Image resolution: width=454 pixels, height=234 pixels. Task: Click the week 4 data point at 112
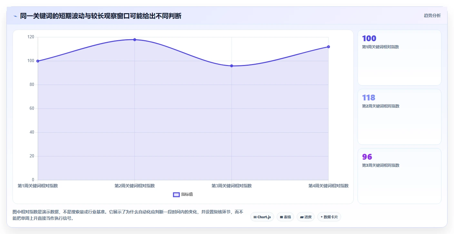click(x=328, y=47)
